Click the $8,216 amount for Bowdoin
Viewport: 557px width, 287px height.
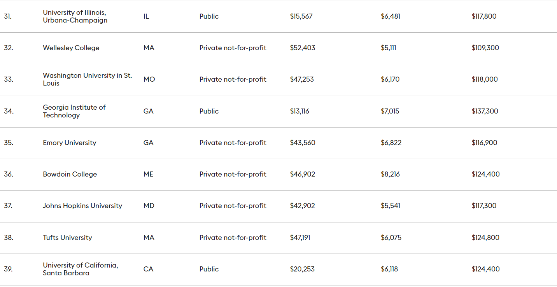[x=390, y=174]
